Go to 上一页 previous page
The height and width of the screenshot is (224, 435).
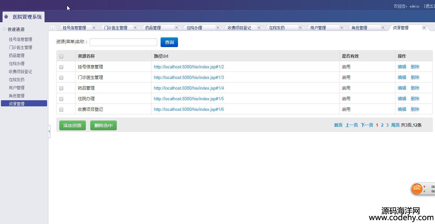click(x=352, y=125)
